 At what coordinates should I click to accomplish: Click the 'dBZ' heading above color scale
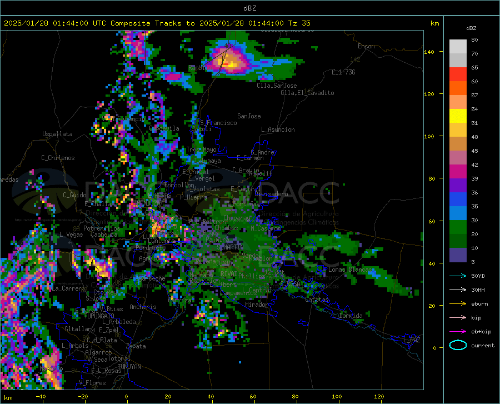[471, 28]
